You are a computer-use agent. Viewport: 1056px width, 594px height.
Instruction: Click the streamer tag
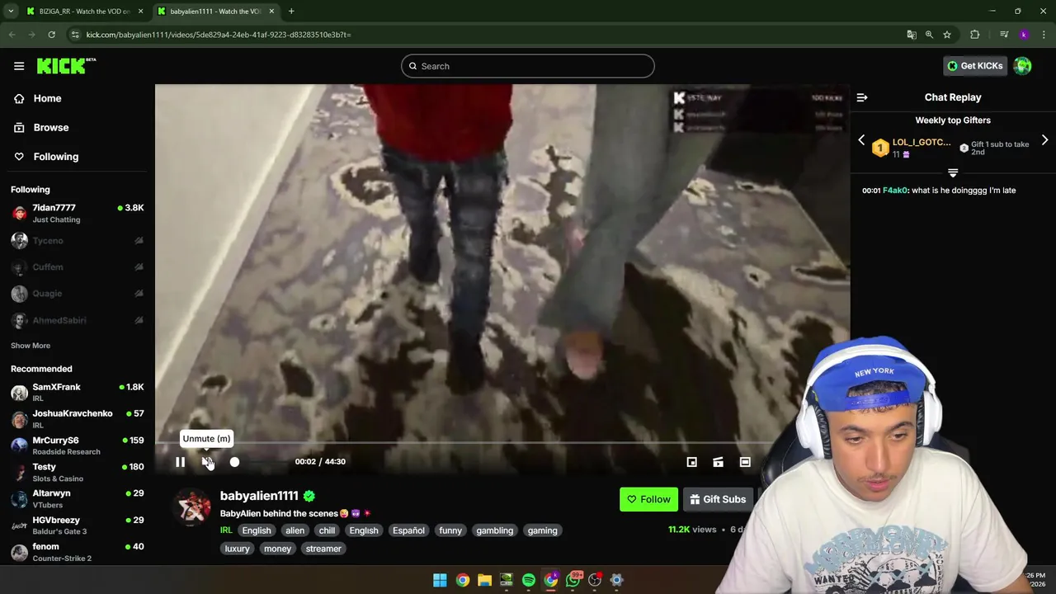tap(323, 549)
